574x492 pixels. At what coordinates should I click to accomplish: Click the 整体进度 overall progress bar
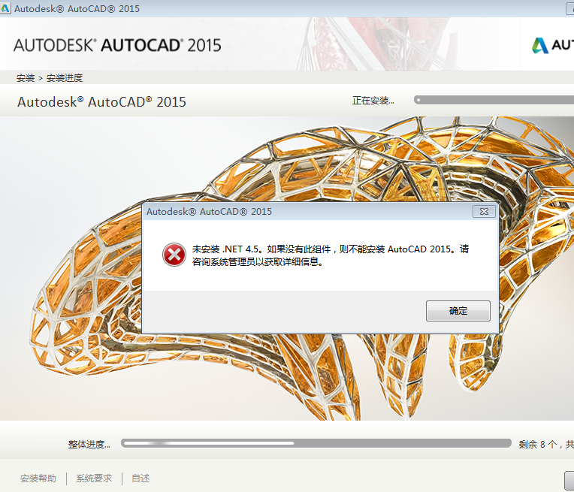[316, 443]
